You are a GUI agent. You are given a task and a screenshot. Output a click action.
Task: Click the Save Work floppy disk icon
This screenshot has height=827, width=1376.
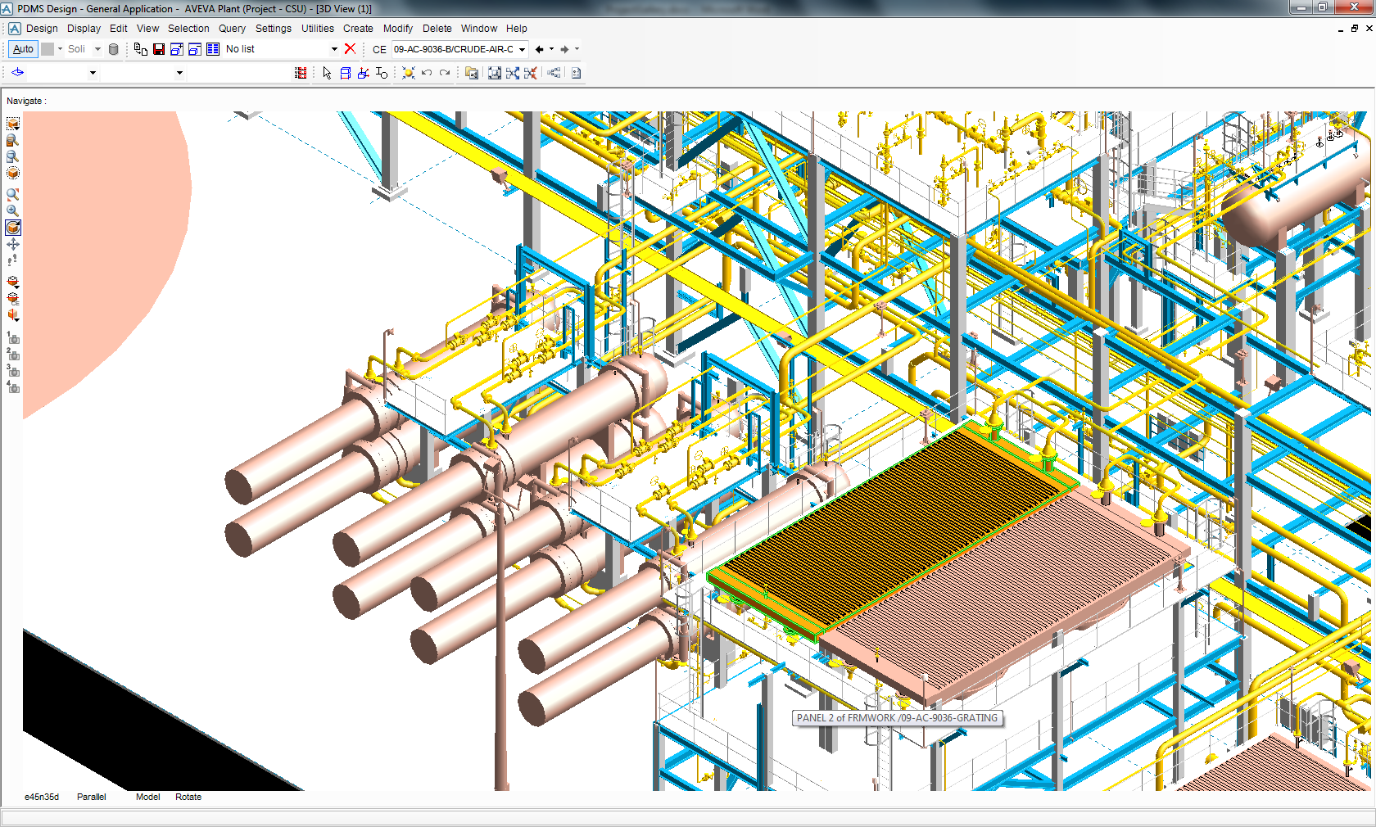click(159, 49)
